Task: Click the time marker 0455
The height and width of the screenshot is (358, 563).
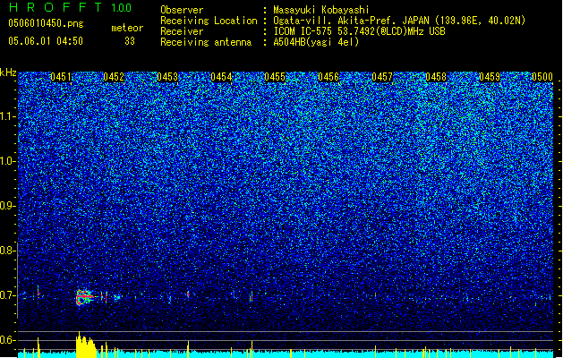Action: (x=275, y=77)
